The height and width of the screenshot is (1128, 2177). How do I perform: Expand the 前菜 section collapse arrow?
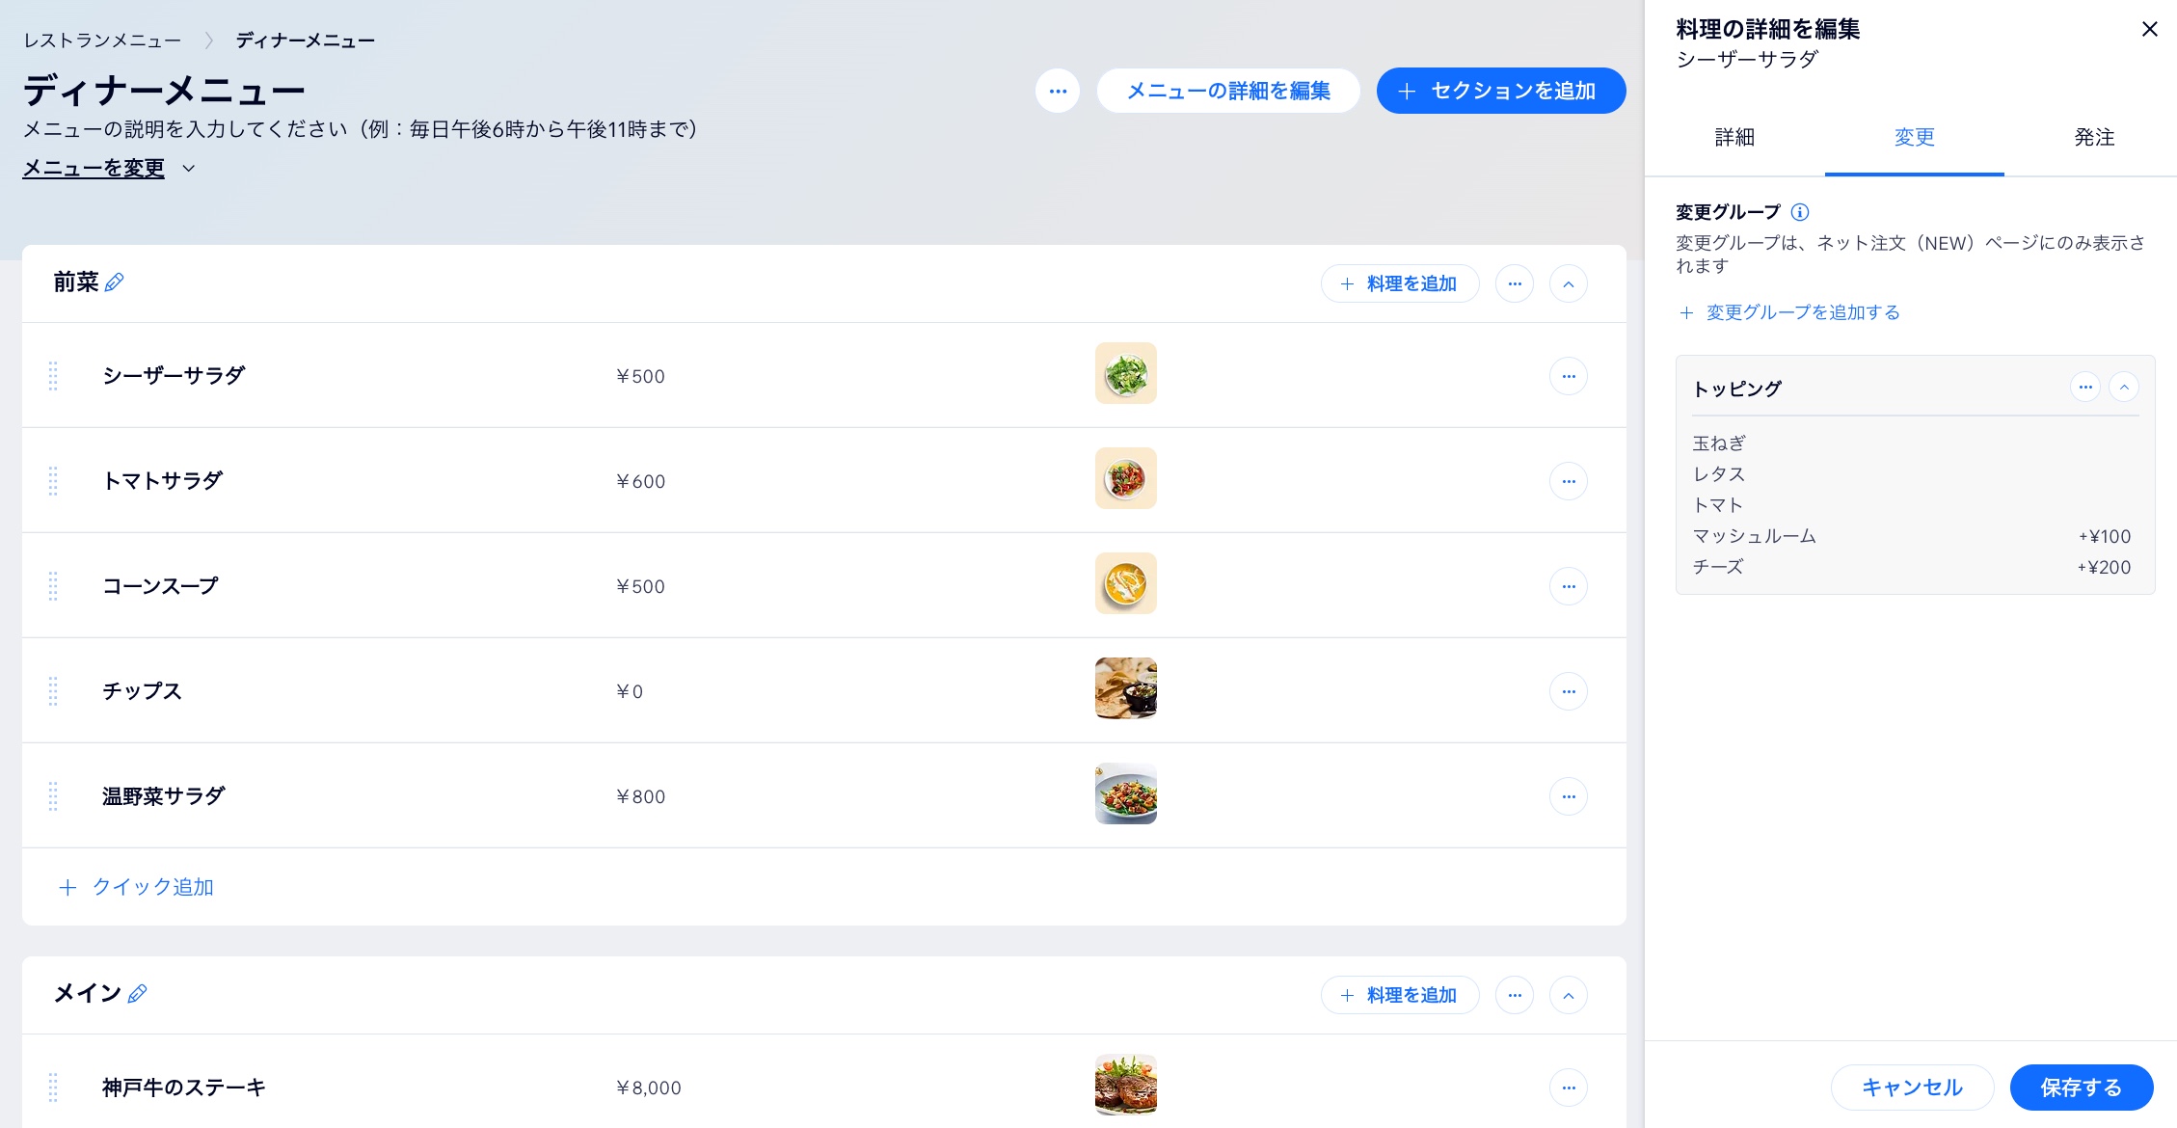point(1569,284)
